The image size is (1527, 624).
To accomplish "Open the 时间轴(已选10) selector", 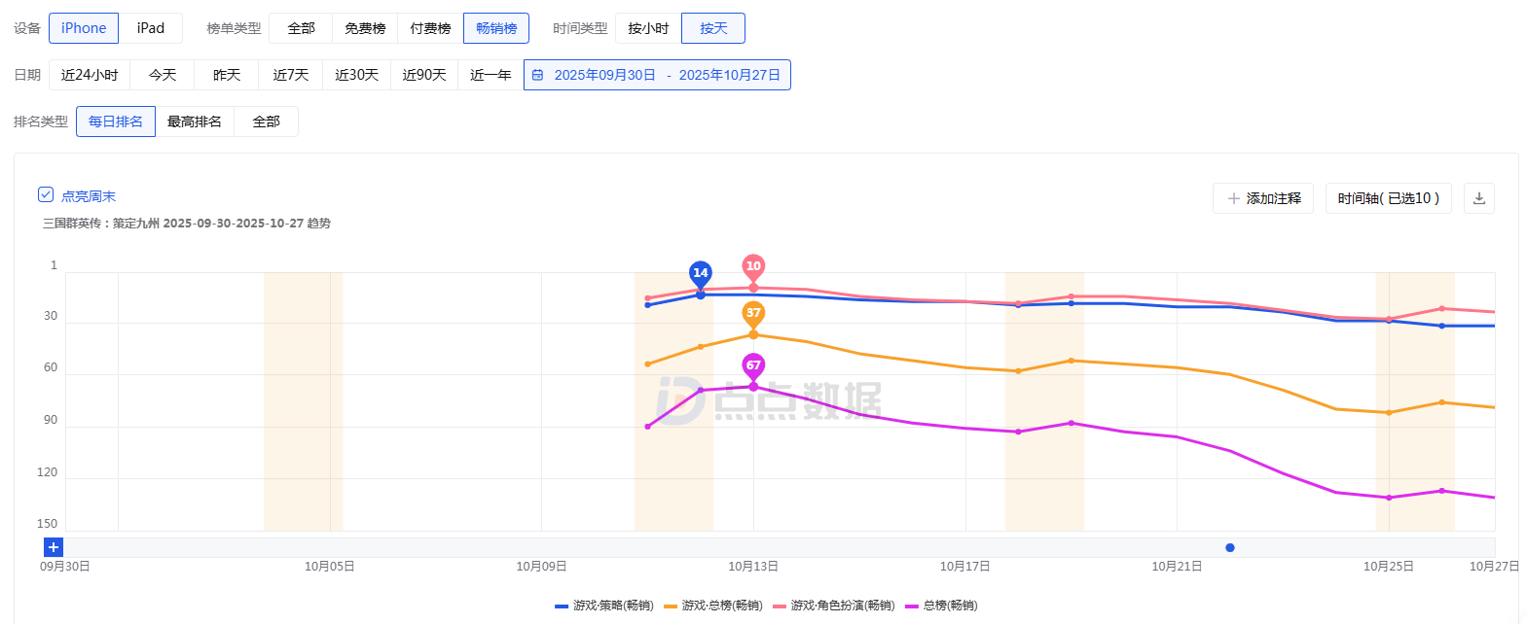I will point(1388,198).
